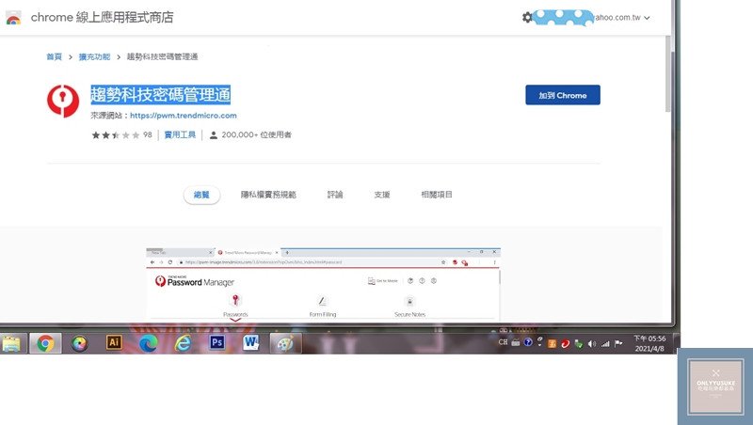Screen dimensions: 753x425
Task: Open the 相關項目 tab
Action: click(x=437, y=195)
